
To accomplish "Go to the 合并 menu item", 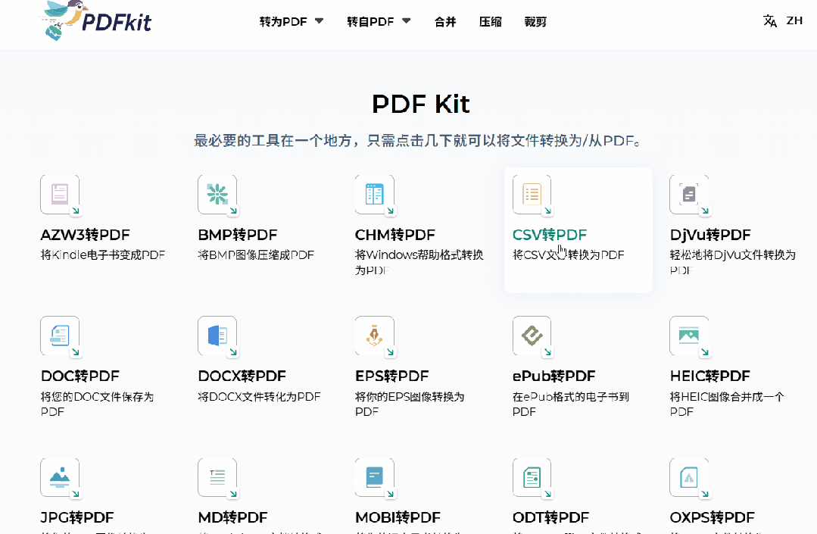I will tap(445, 21).
